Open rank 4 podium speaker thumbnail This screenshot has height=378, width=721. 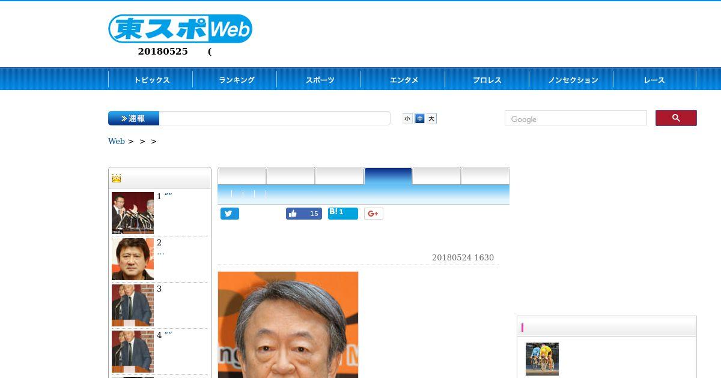coord(133,352)
